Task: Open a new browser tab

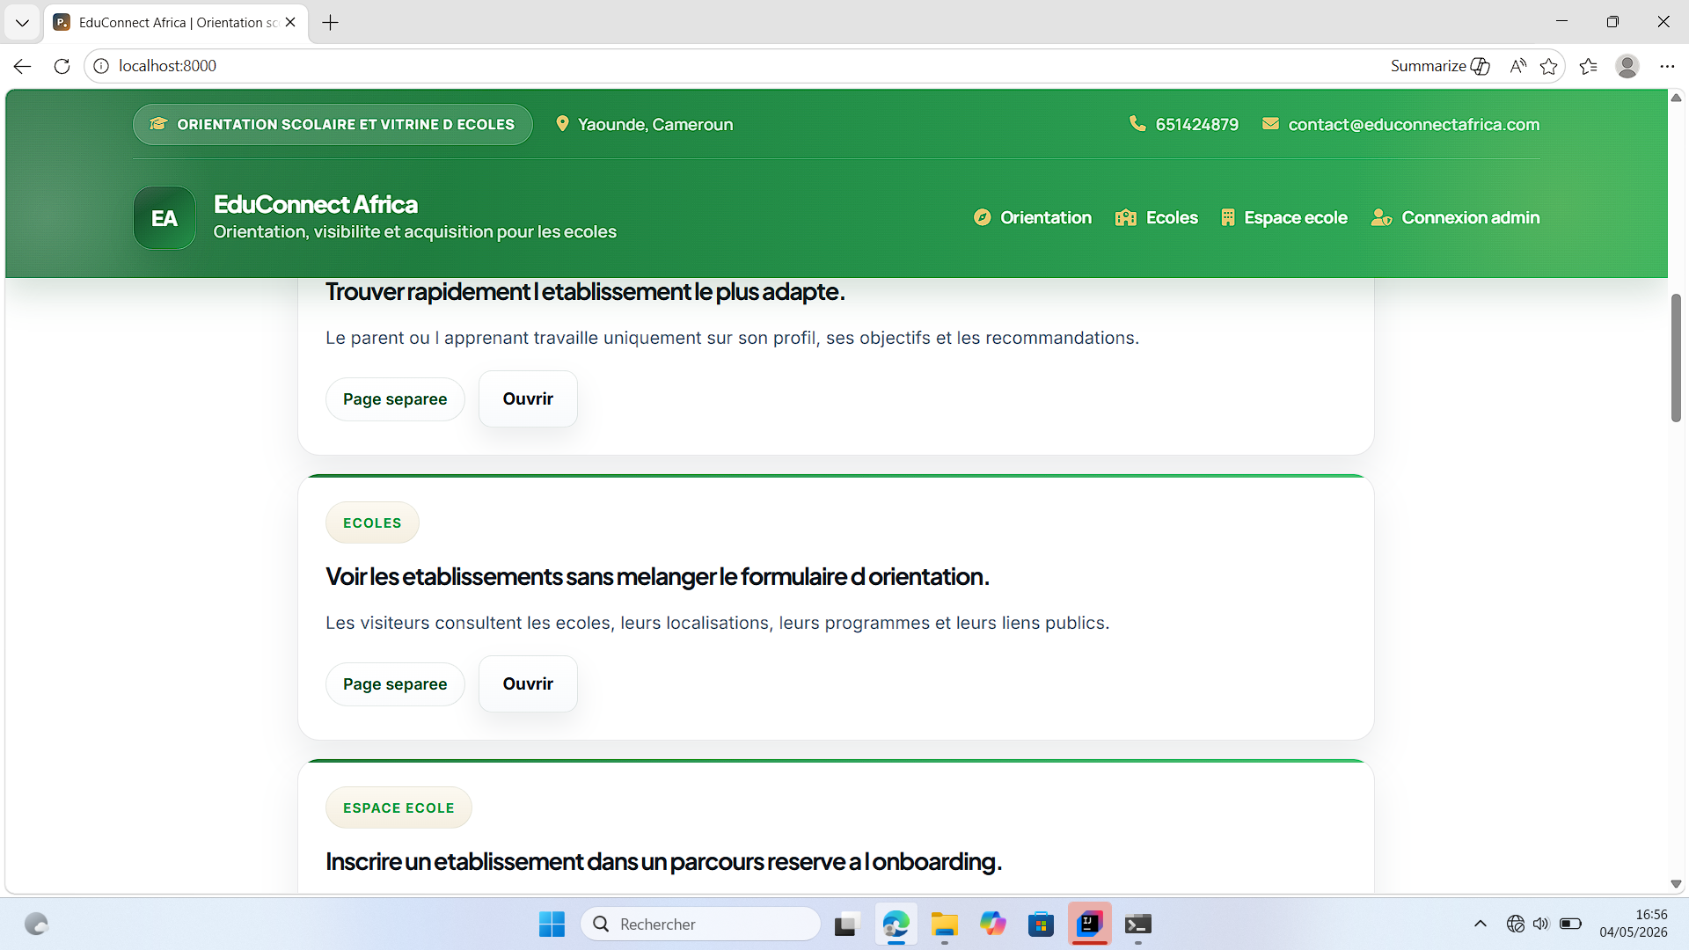Action: pos(331,23)
